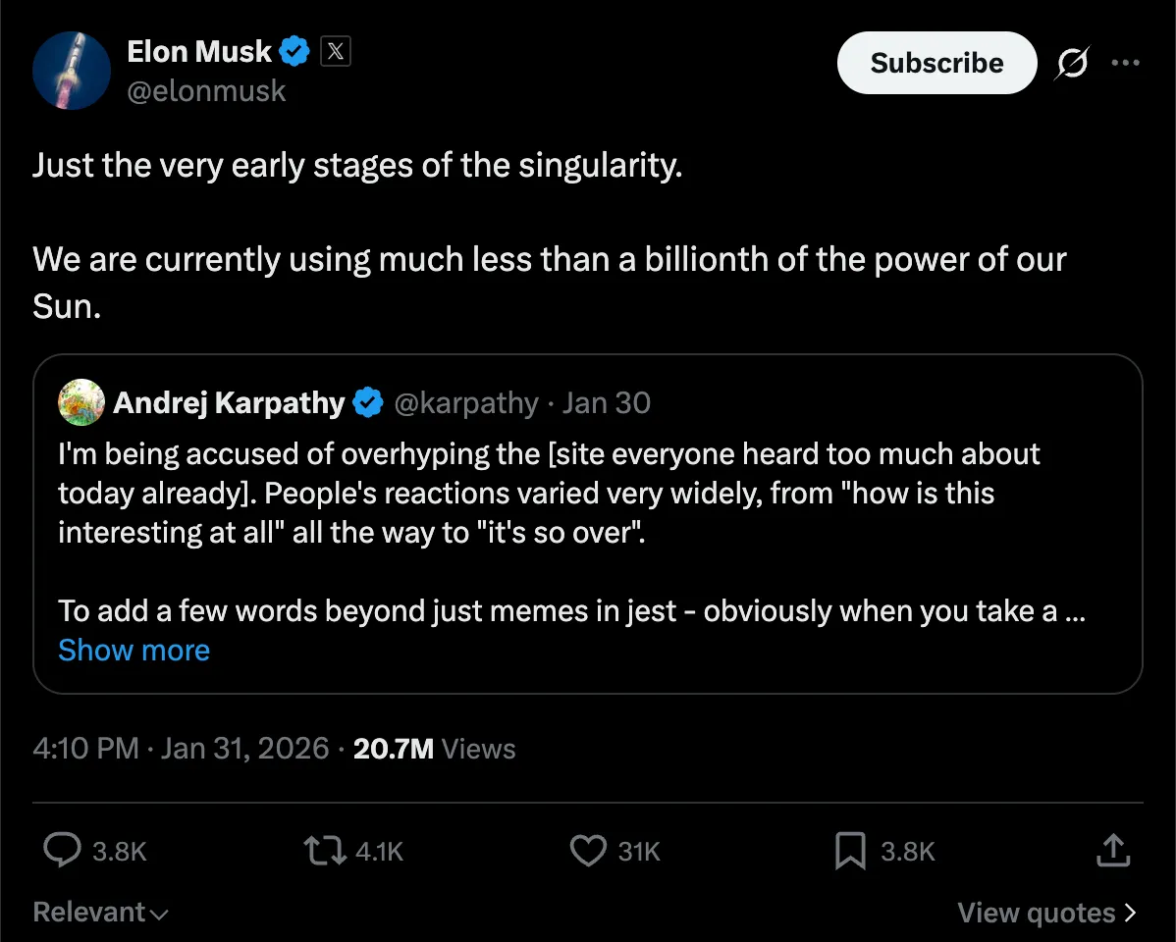This screenshot has height=942, width=1176.
Task: Open View quotes page
Action: (x=1046, y=913)
